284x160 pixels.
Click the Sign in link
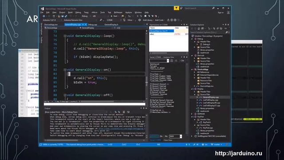(x=221, y=12)
